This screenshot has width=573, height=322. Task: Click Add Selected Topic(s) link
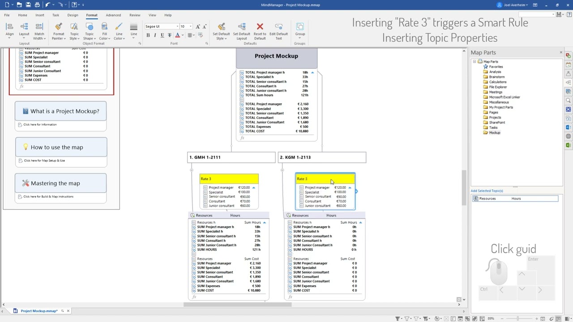(487, 191)
